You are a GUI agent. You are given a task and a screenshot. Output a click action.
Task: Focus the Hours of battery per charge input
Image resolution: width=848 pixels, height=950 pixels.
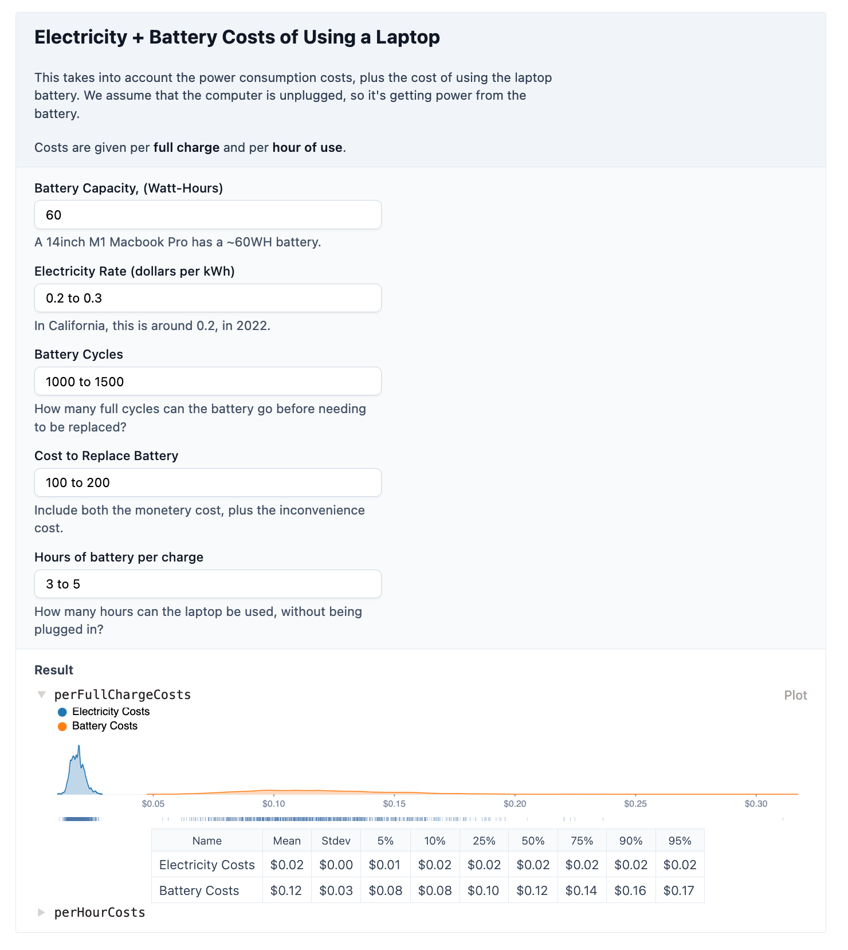click(207, 584)
